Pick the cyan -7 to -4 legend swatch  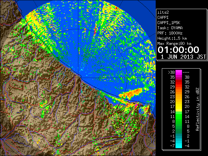tap(179, 146)
